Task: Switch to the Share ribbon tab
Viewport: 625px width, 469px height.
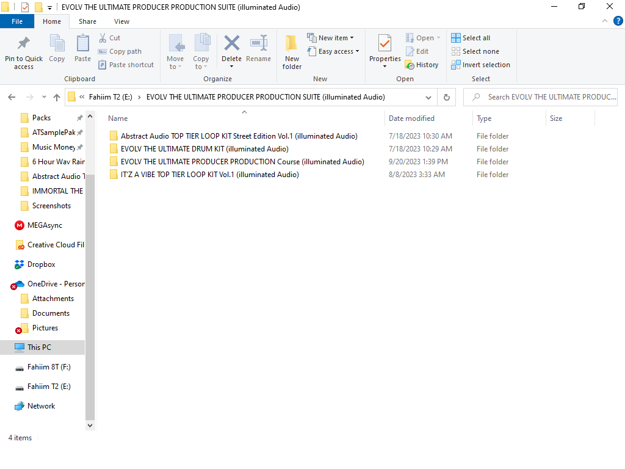Action: (x=87, y=21)
